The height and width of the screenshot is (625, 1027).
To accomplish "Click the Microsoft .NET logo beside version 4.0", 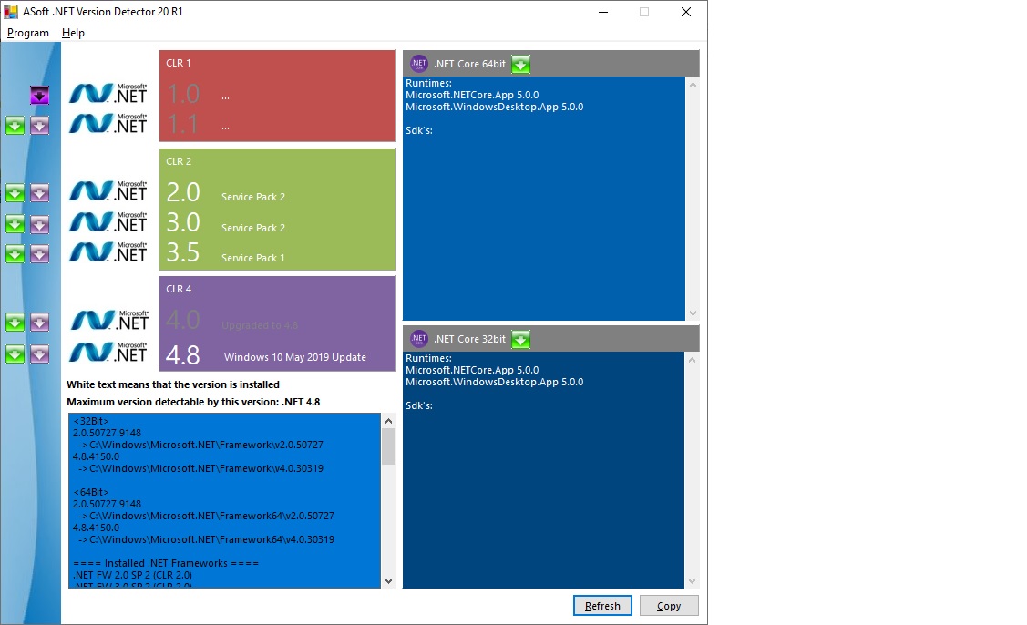I will 109,321.
